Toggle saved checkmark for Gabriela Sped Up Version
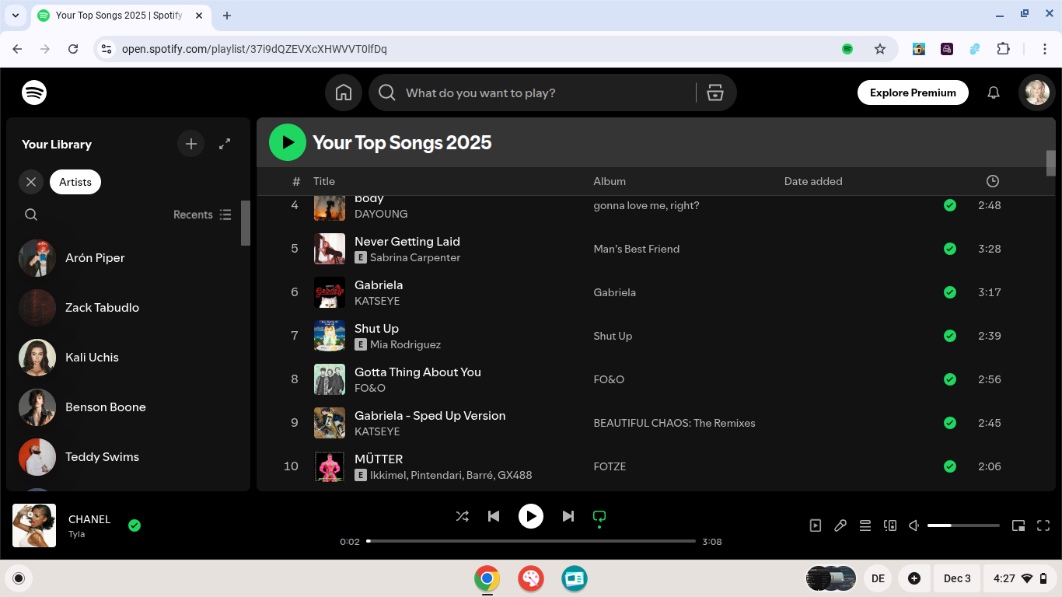The width and height of the screenshot is (1062, 597). click(950, 423)
